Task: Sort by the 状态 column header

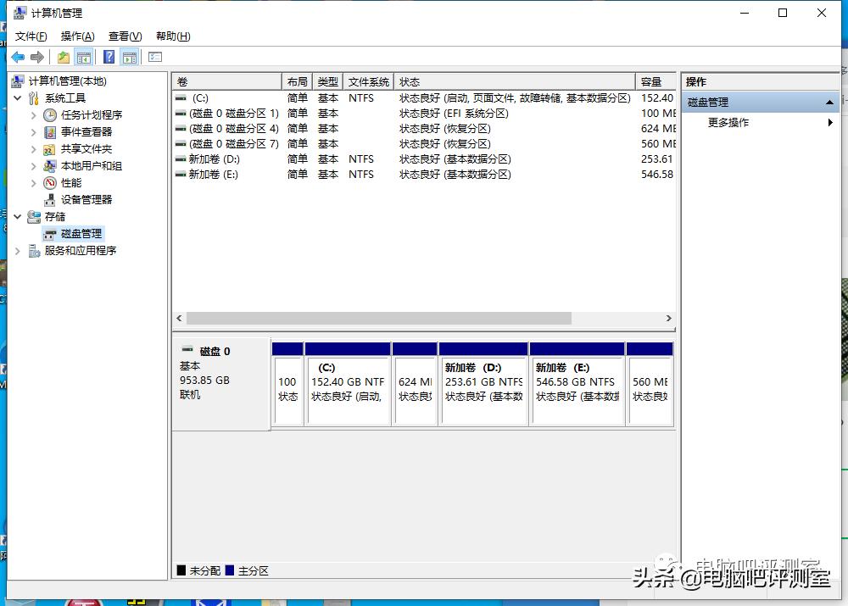Action: [x=515, y=81]
